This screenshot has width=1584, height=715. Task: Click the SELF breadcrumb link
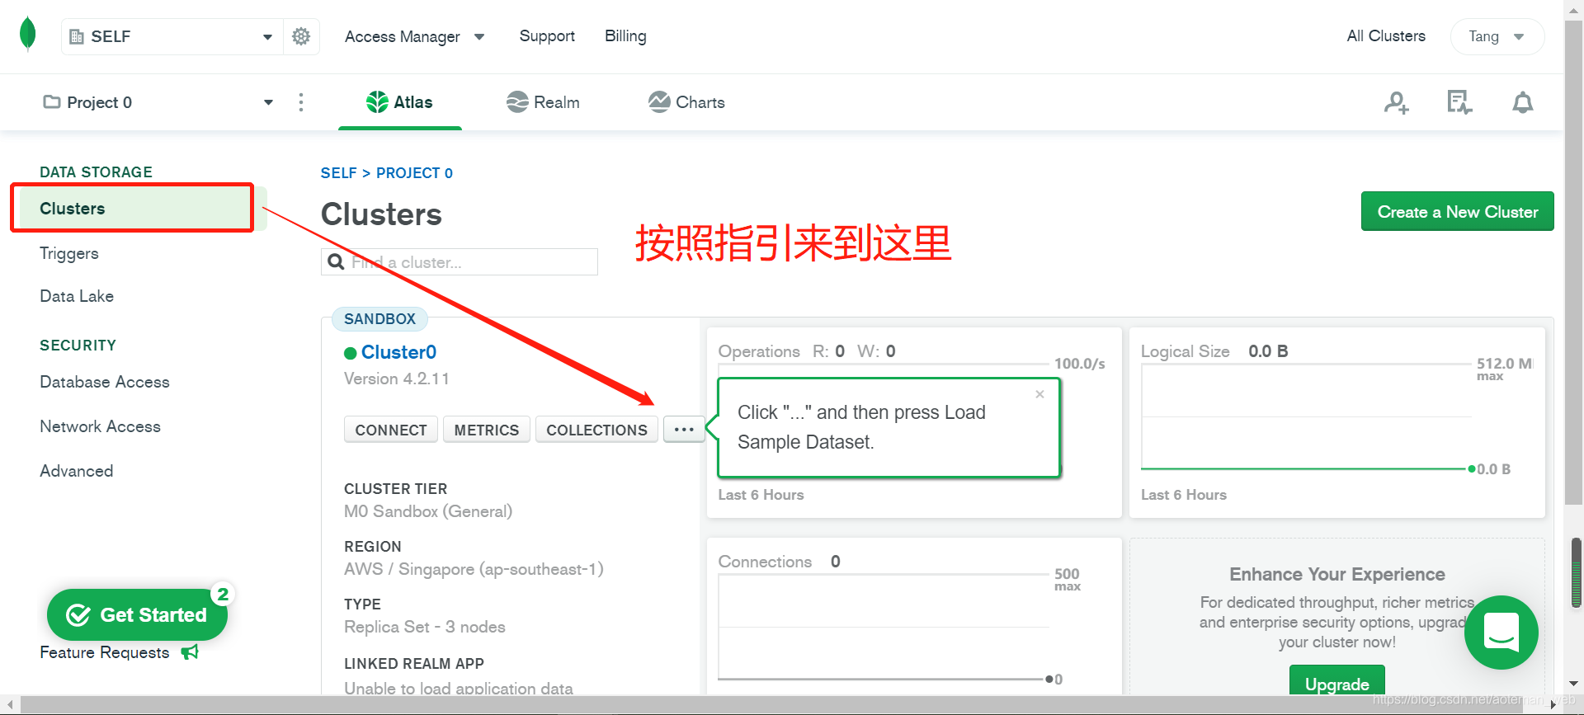338,173
